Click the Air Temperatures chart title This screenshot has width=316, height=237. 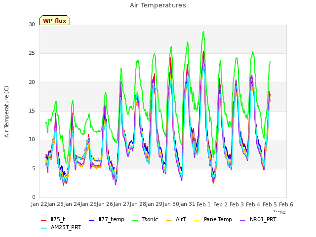click(x=158, y=5)
